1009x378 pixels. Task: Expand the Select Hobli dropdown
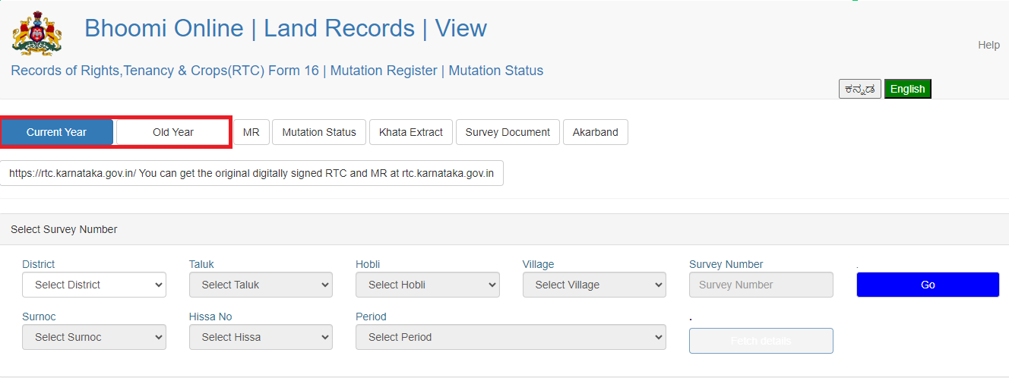point(427,285)
